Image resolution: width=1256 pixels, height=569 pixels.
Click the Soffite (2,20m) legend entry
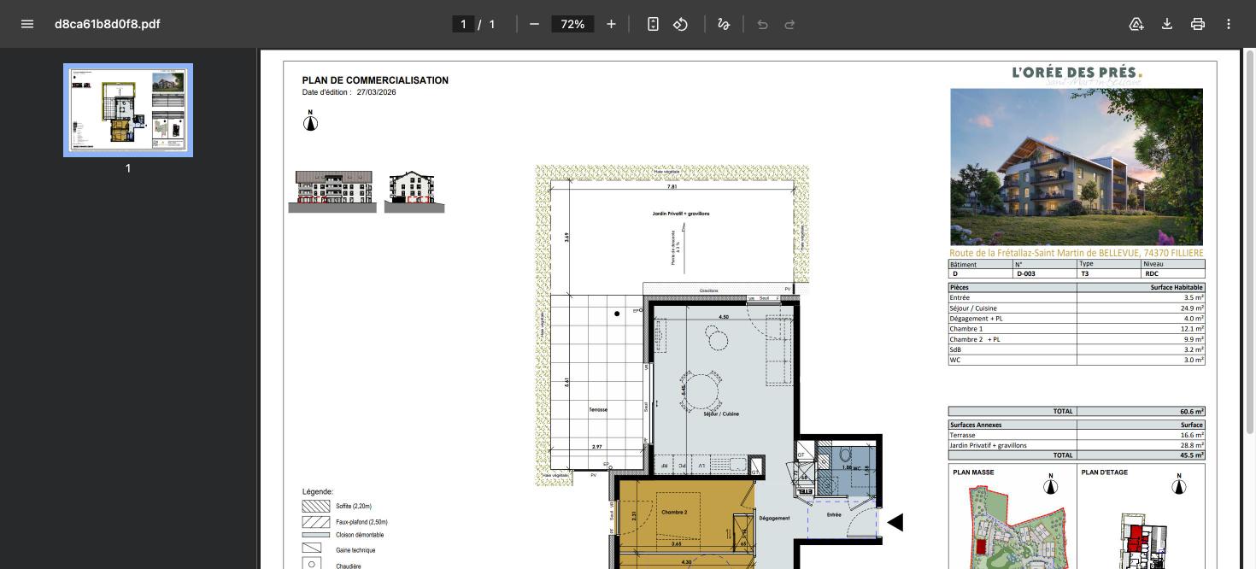[x=354, y=507]
